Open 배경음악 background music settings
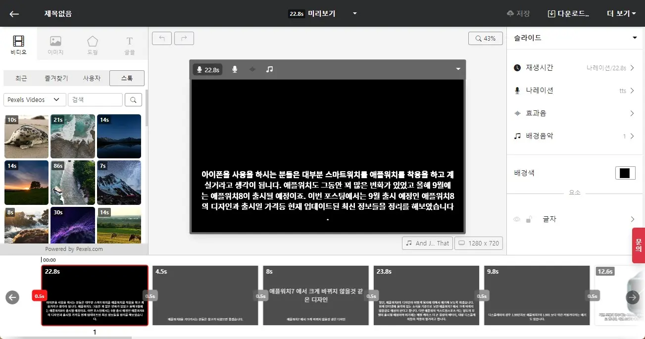 coord(574,136)
